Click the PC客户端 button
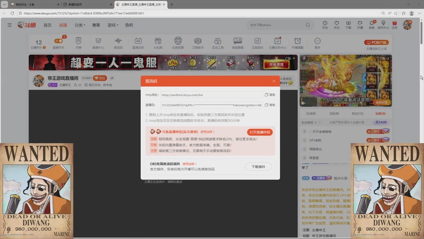The image size is (424, 239). pos(376,42)
